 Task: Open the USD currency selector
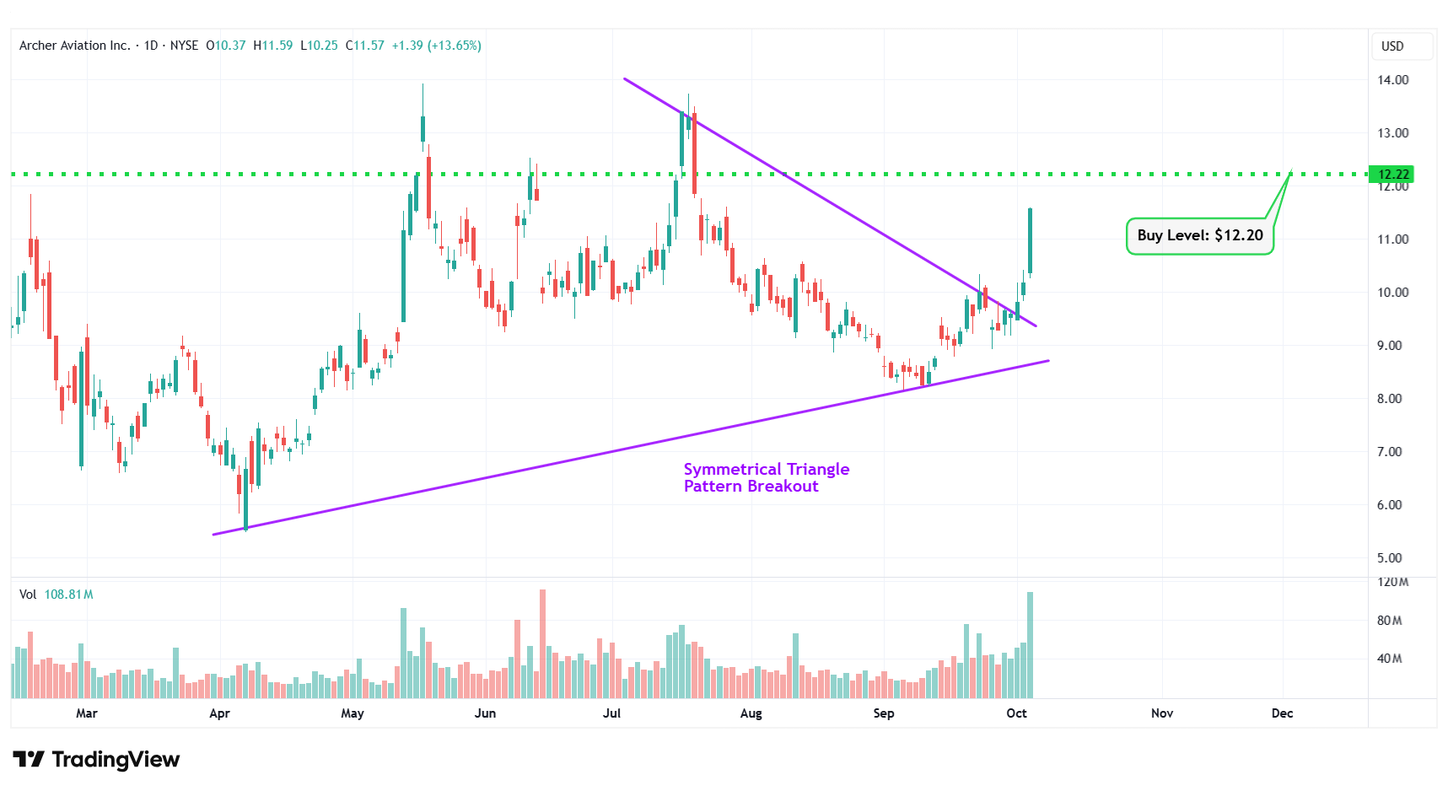tap(1392, 46)
